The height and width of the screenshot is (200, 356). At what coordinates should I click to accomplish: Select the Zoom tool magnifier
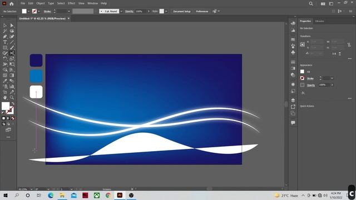pos(12,98)
